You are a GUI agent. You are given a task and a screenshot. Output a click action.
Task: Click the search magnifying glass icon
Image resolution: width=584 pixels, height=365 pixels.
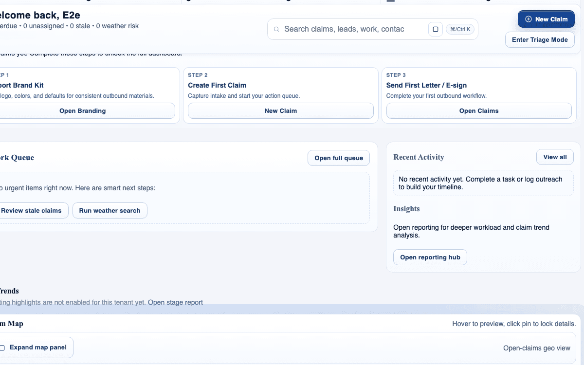276,29
